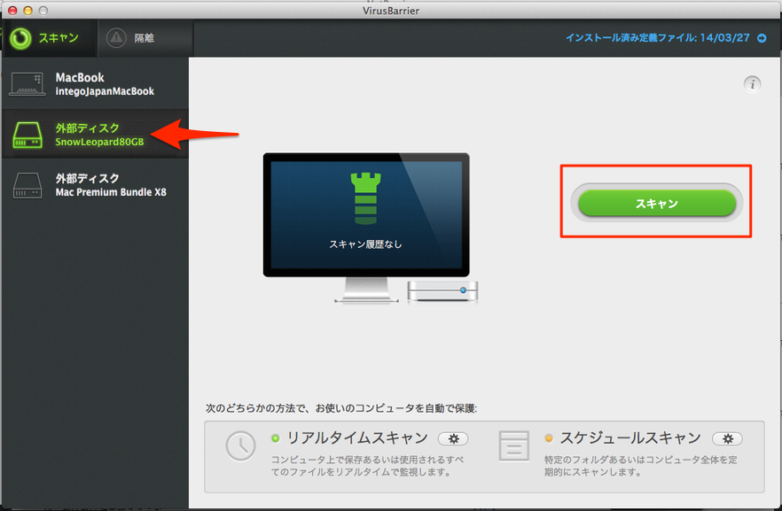Select external disk Mac Premium Bundle X8
The height and width of the screenshot is (511, 782).
pos(95,185)
